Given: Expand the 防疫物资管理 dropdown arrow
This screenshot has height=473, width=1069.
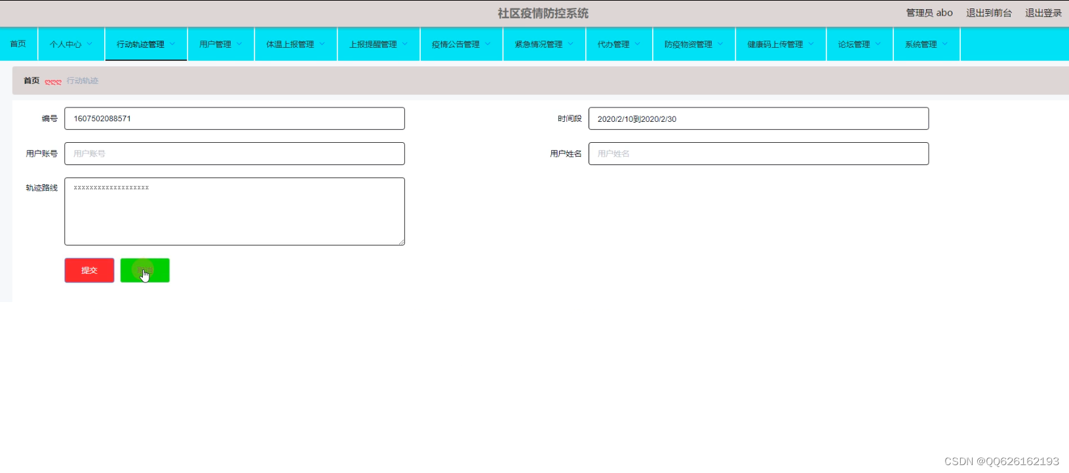Looking at the screenshot, I should (720, 44).
